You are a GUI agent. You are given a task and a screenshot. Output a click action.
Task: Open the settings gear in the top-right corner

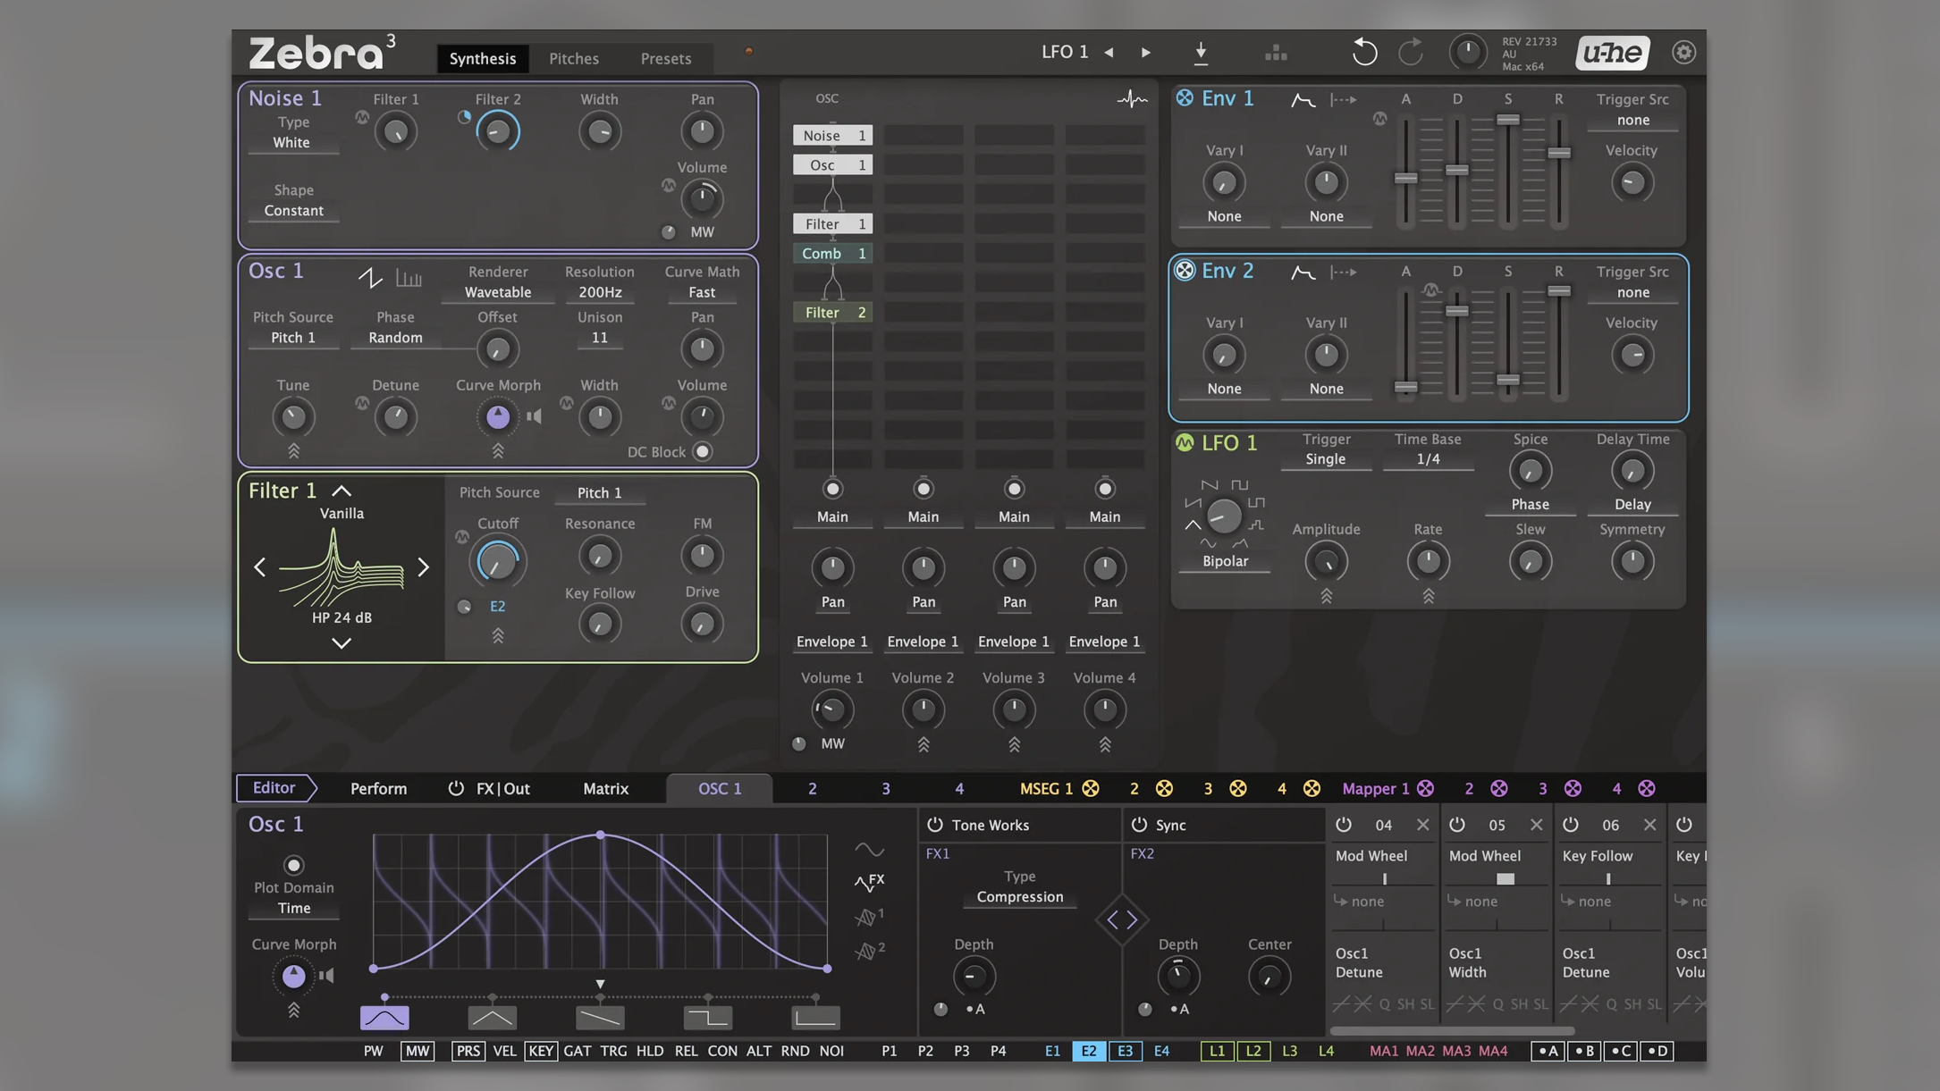coord(1684,53)
